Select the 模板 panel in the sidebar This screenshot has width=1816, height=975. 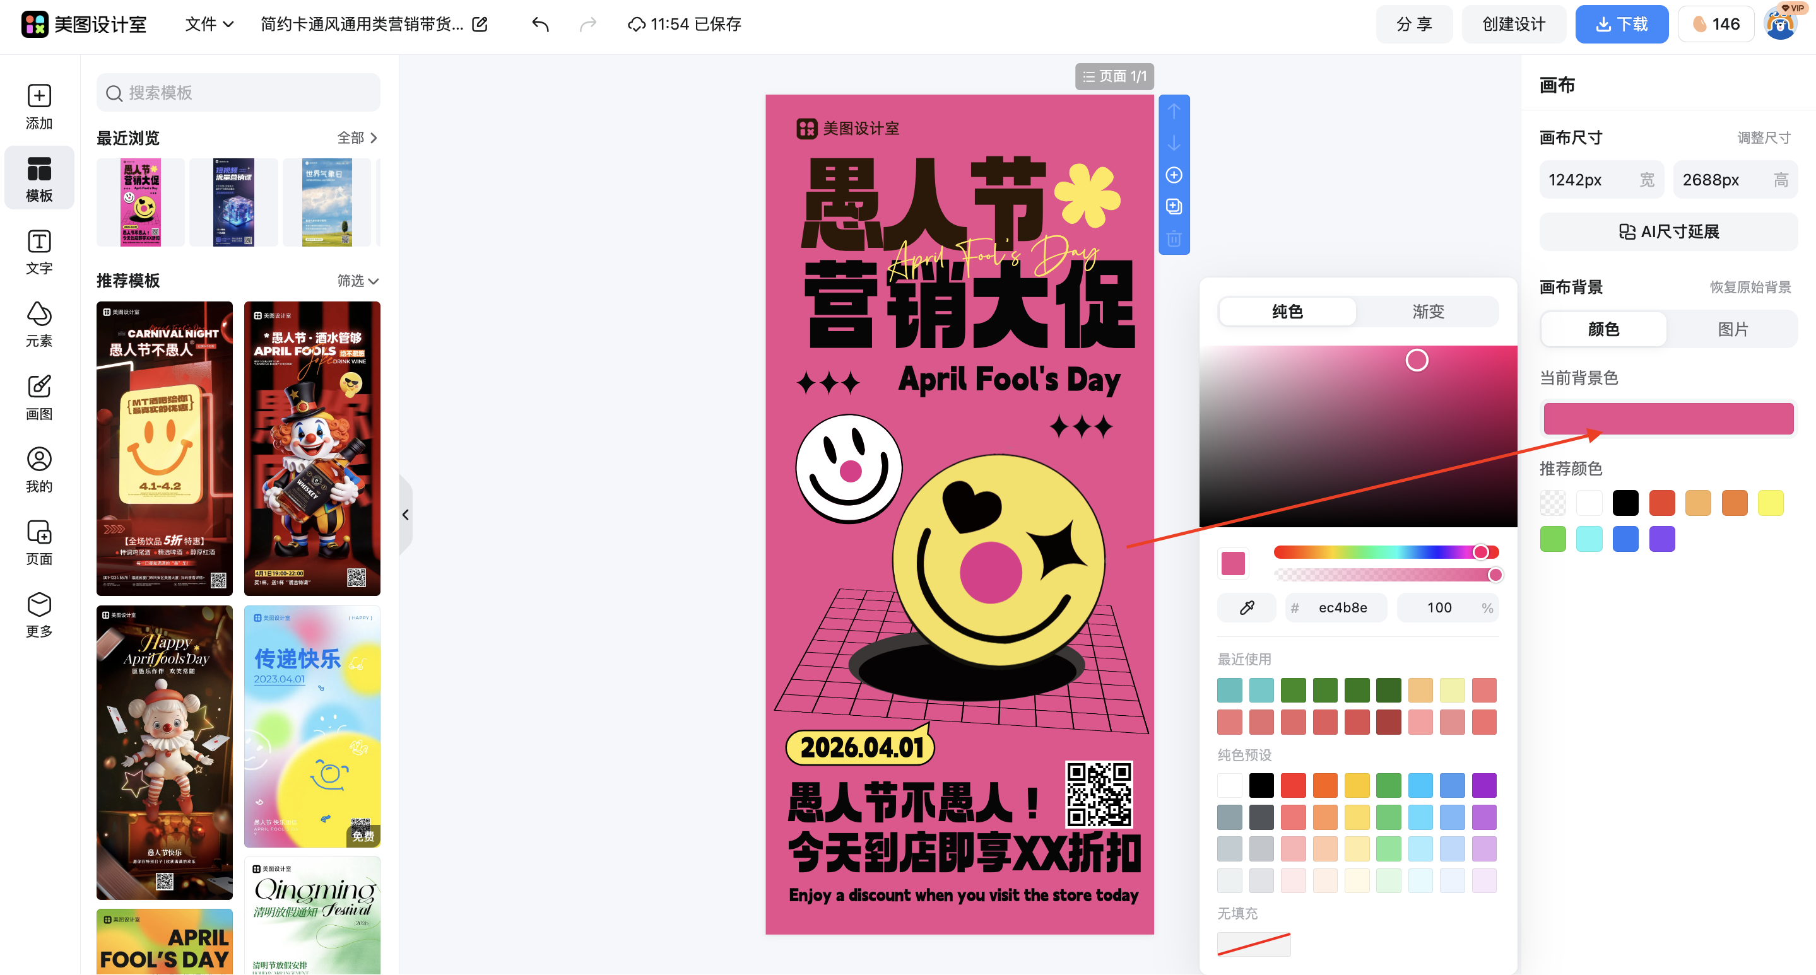38,177
